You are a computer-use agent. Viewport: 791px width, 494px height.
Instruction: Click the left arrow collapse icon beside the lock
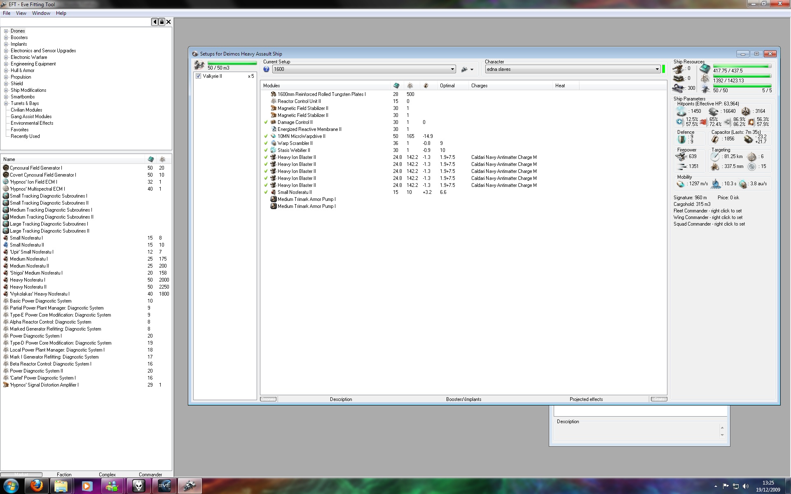point(155,22)
